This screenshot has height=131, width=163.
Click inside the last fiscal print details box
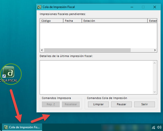(96, 77)
